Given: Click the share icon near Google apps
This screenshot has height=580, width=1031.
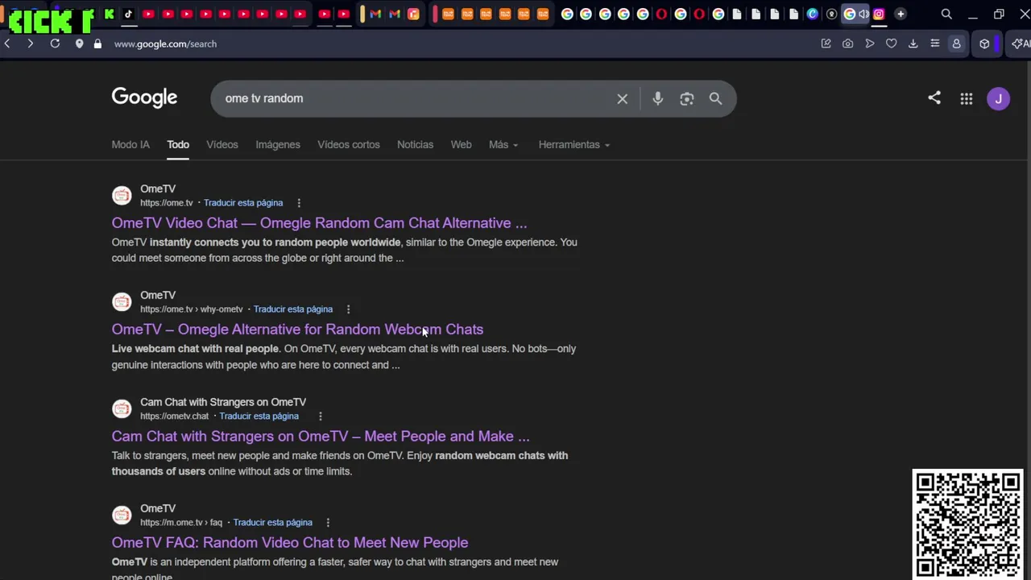Looking at the screenshot, I should coord(934,98).
